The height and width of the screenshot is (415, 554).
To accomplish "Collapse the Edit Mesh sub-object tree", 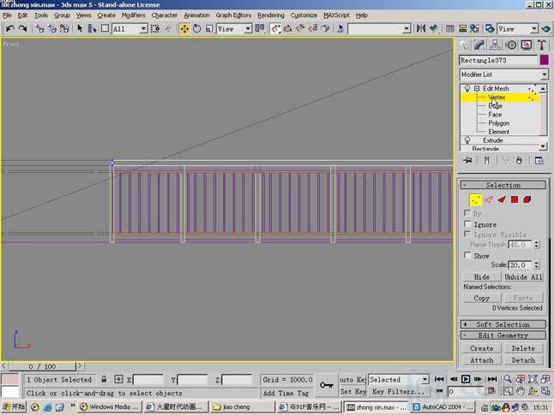I will tap(477, 88).
